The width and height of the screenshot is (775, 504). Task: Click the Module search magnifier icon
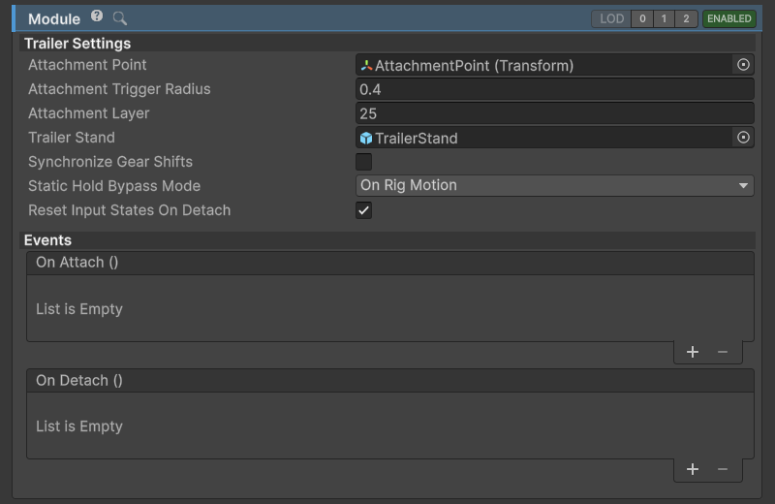click(x=119, y=18)
